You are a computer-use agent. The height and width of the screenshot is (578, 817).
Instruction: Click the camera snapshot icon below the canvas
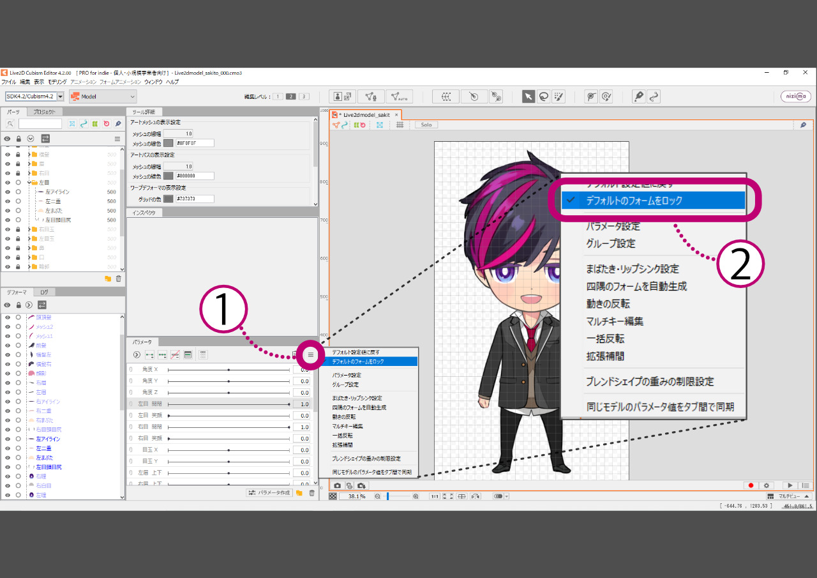337,486
